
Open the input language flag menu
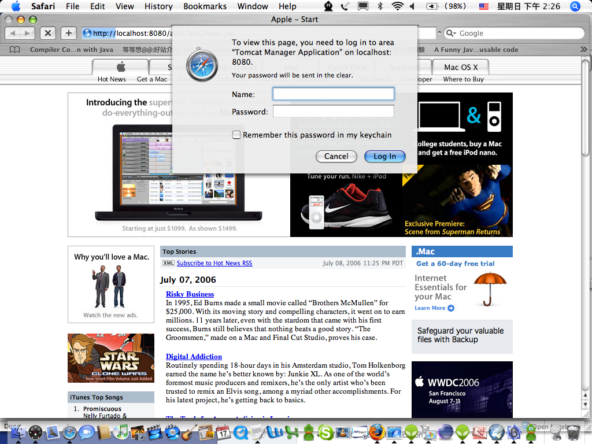point(484,6)
